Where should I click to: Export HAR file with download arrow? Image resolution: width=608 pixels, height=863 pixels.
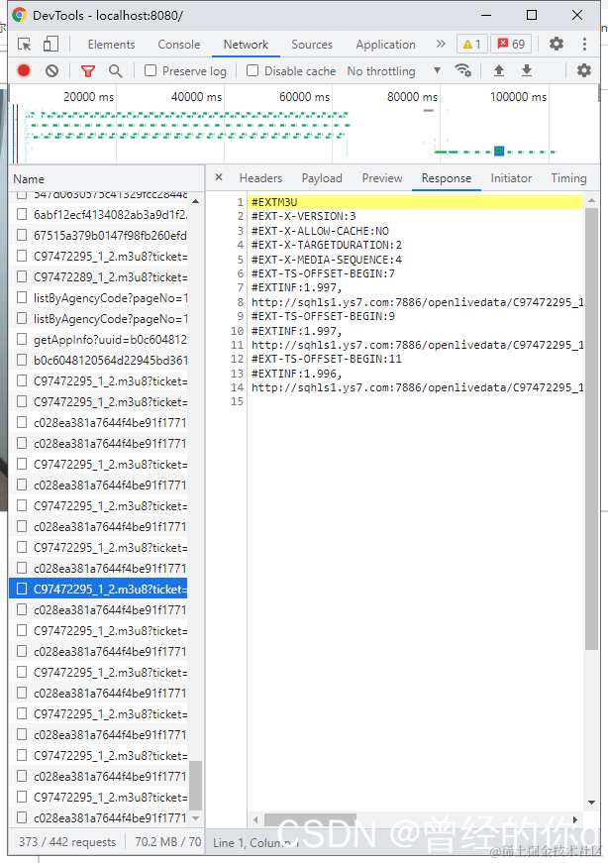(x=527, y=70)
